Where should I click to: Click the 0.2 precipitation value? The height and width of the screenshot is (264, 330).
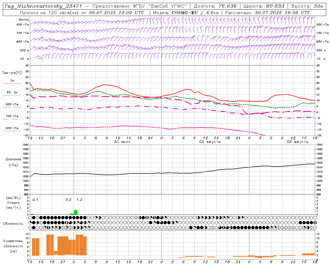68,200
